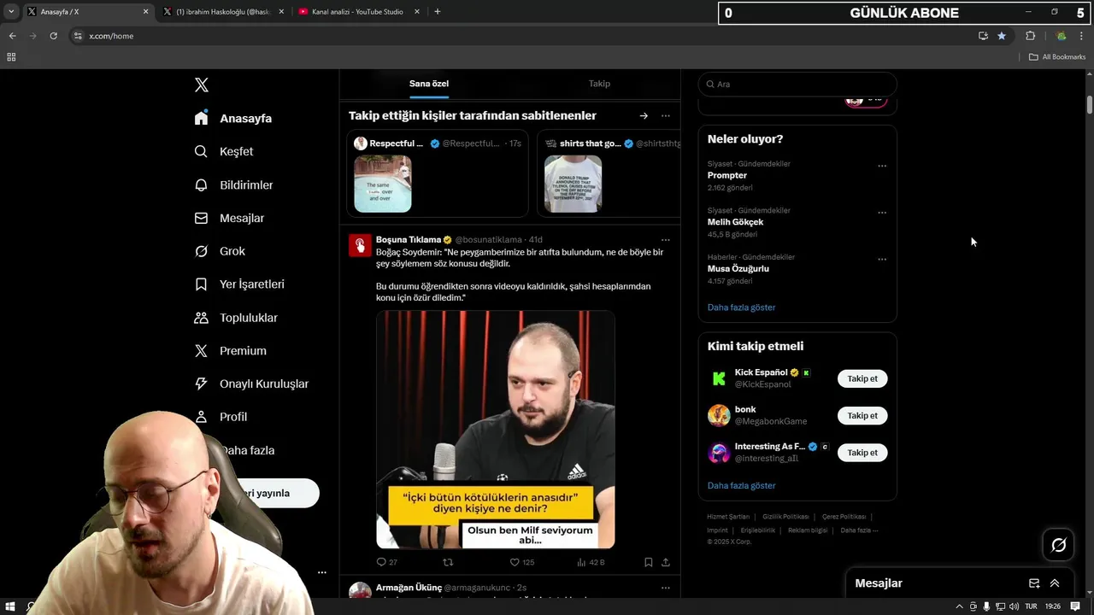Expand the Mesajlar drawer with double chevron

coord(1055,583)
